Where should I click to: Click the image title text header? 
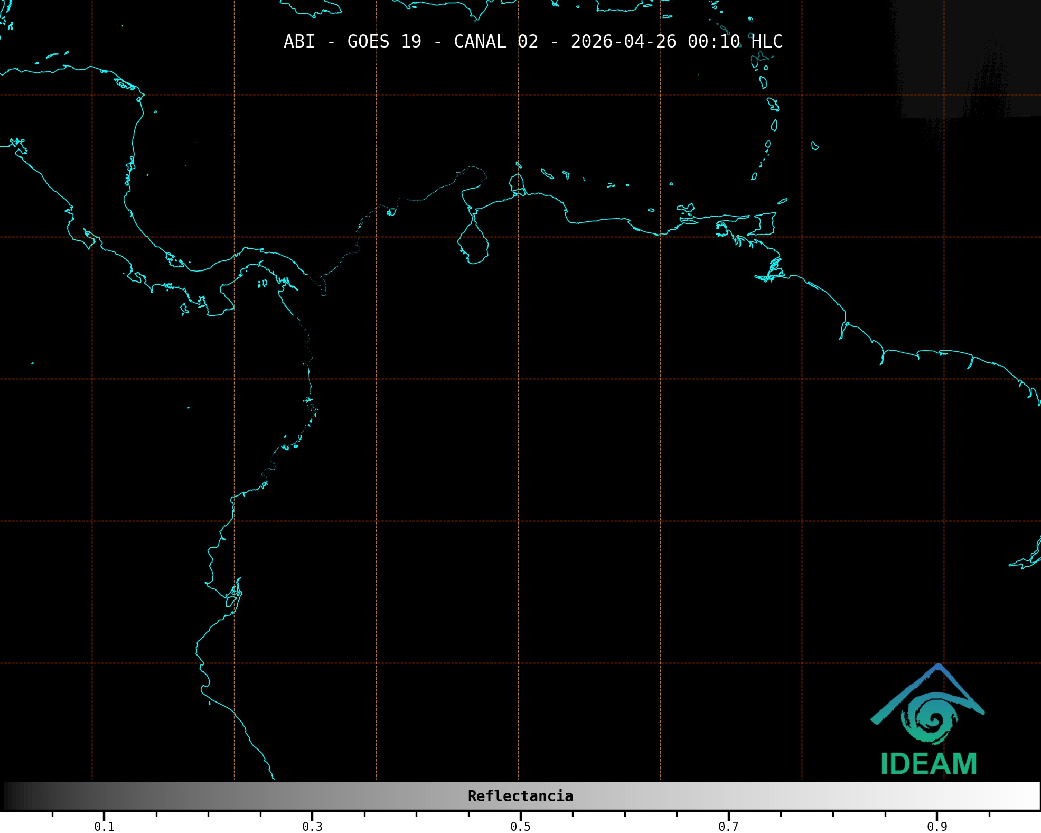tap(532, 42)
